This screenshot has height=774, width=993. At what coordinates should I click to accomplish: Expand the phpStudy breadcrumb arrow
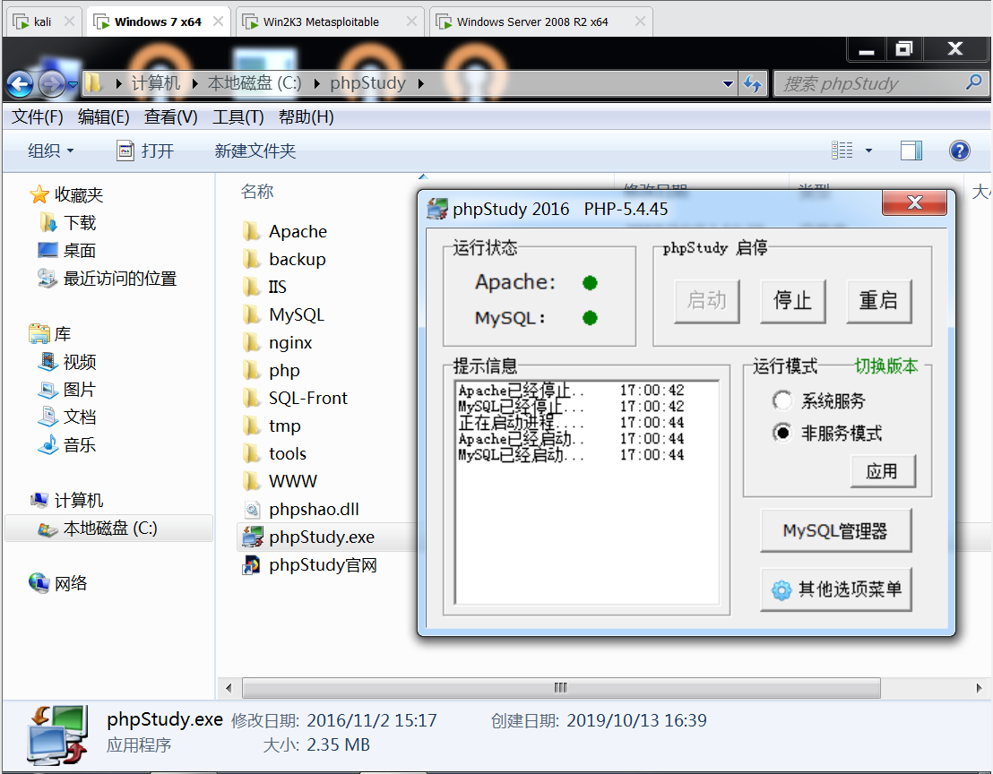(420, 83)
